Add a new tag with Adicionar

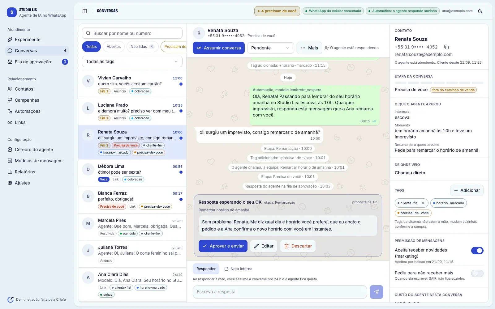point(467,190)
